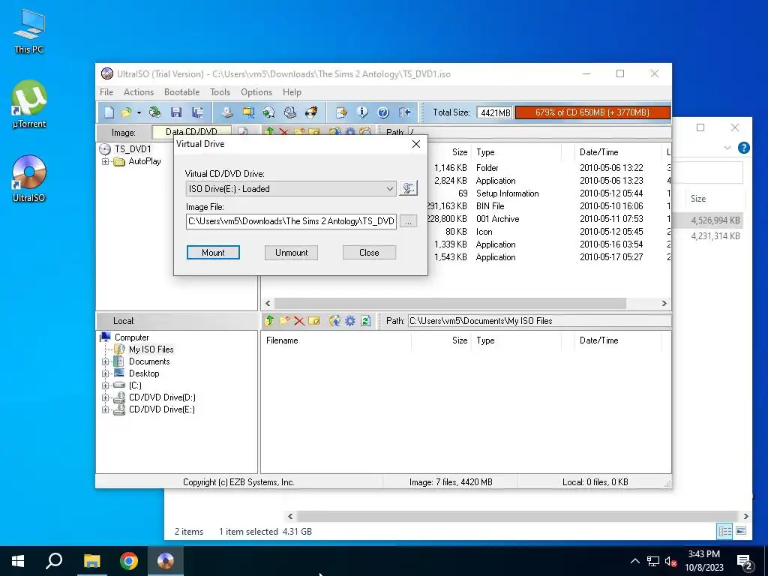
Task: Click the Compress ISO toolbar icon
Action: pyautogui.click(x=248, y=112)
